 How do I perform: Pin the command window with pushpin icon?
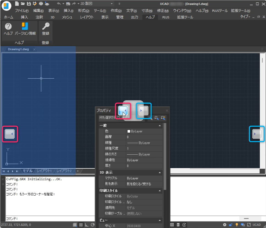[3, 184]
